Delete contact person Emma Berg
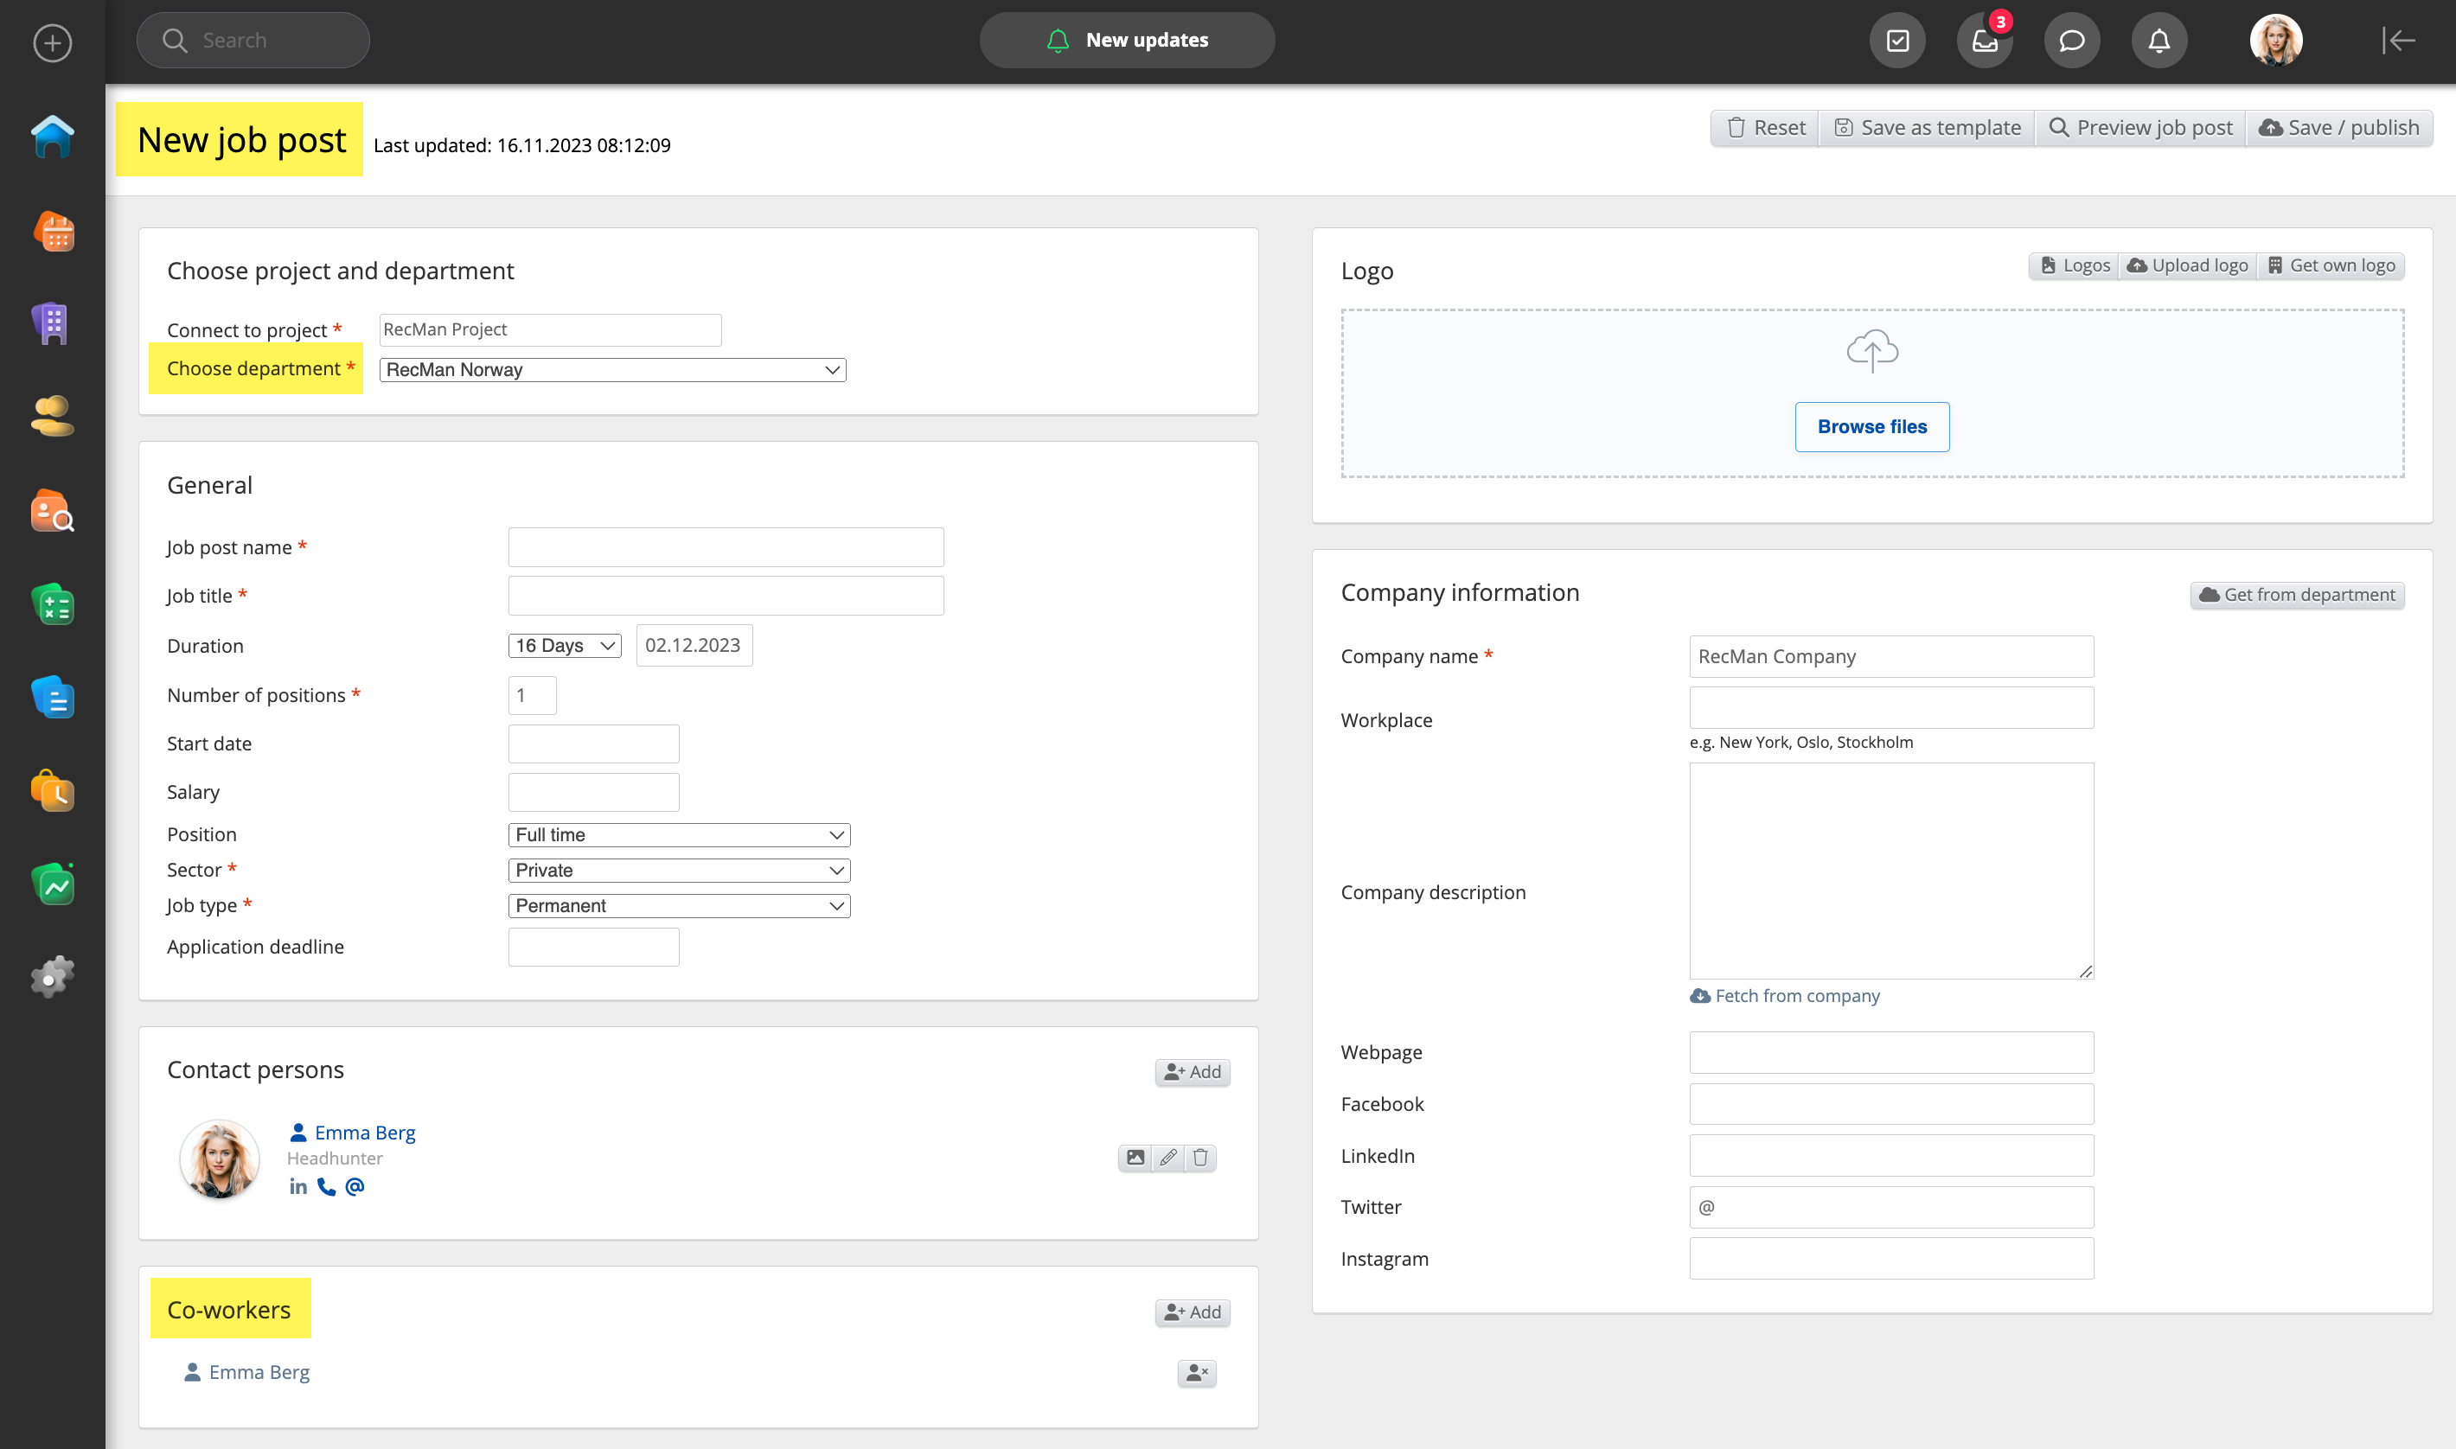Image resolution: width=2456 pixels, height=1449 pixels. click(1200, 1158)
